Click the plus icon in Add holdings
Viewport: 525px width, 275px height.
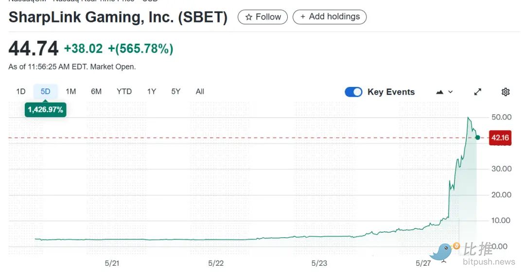click(x=303, y=17)
